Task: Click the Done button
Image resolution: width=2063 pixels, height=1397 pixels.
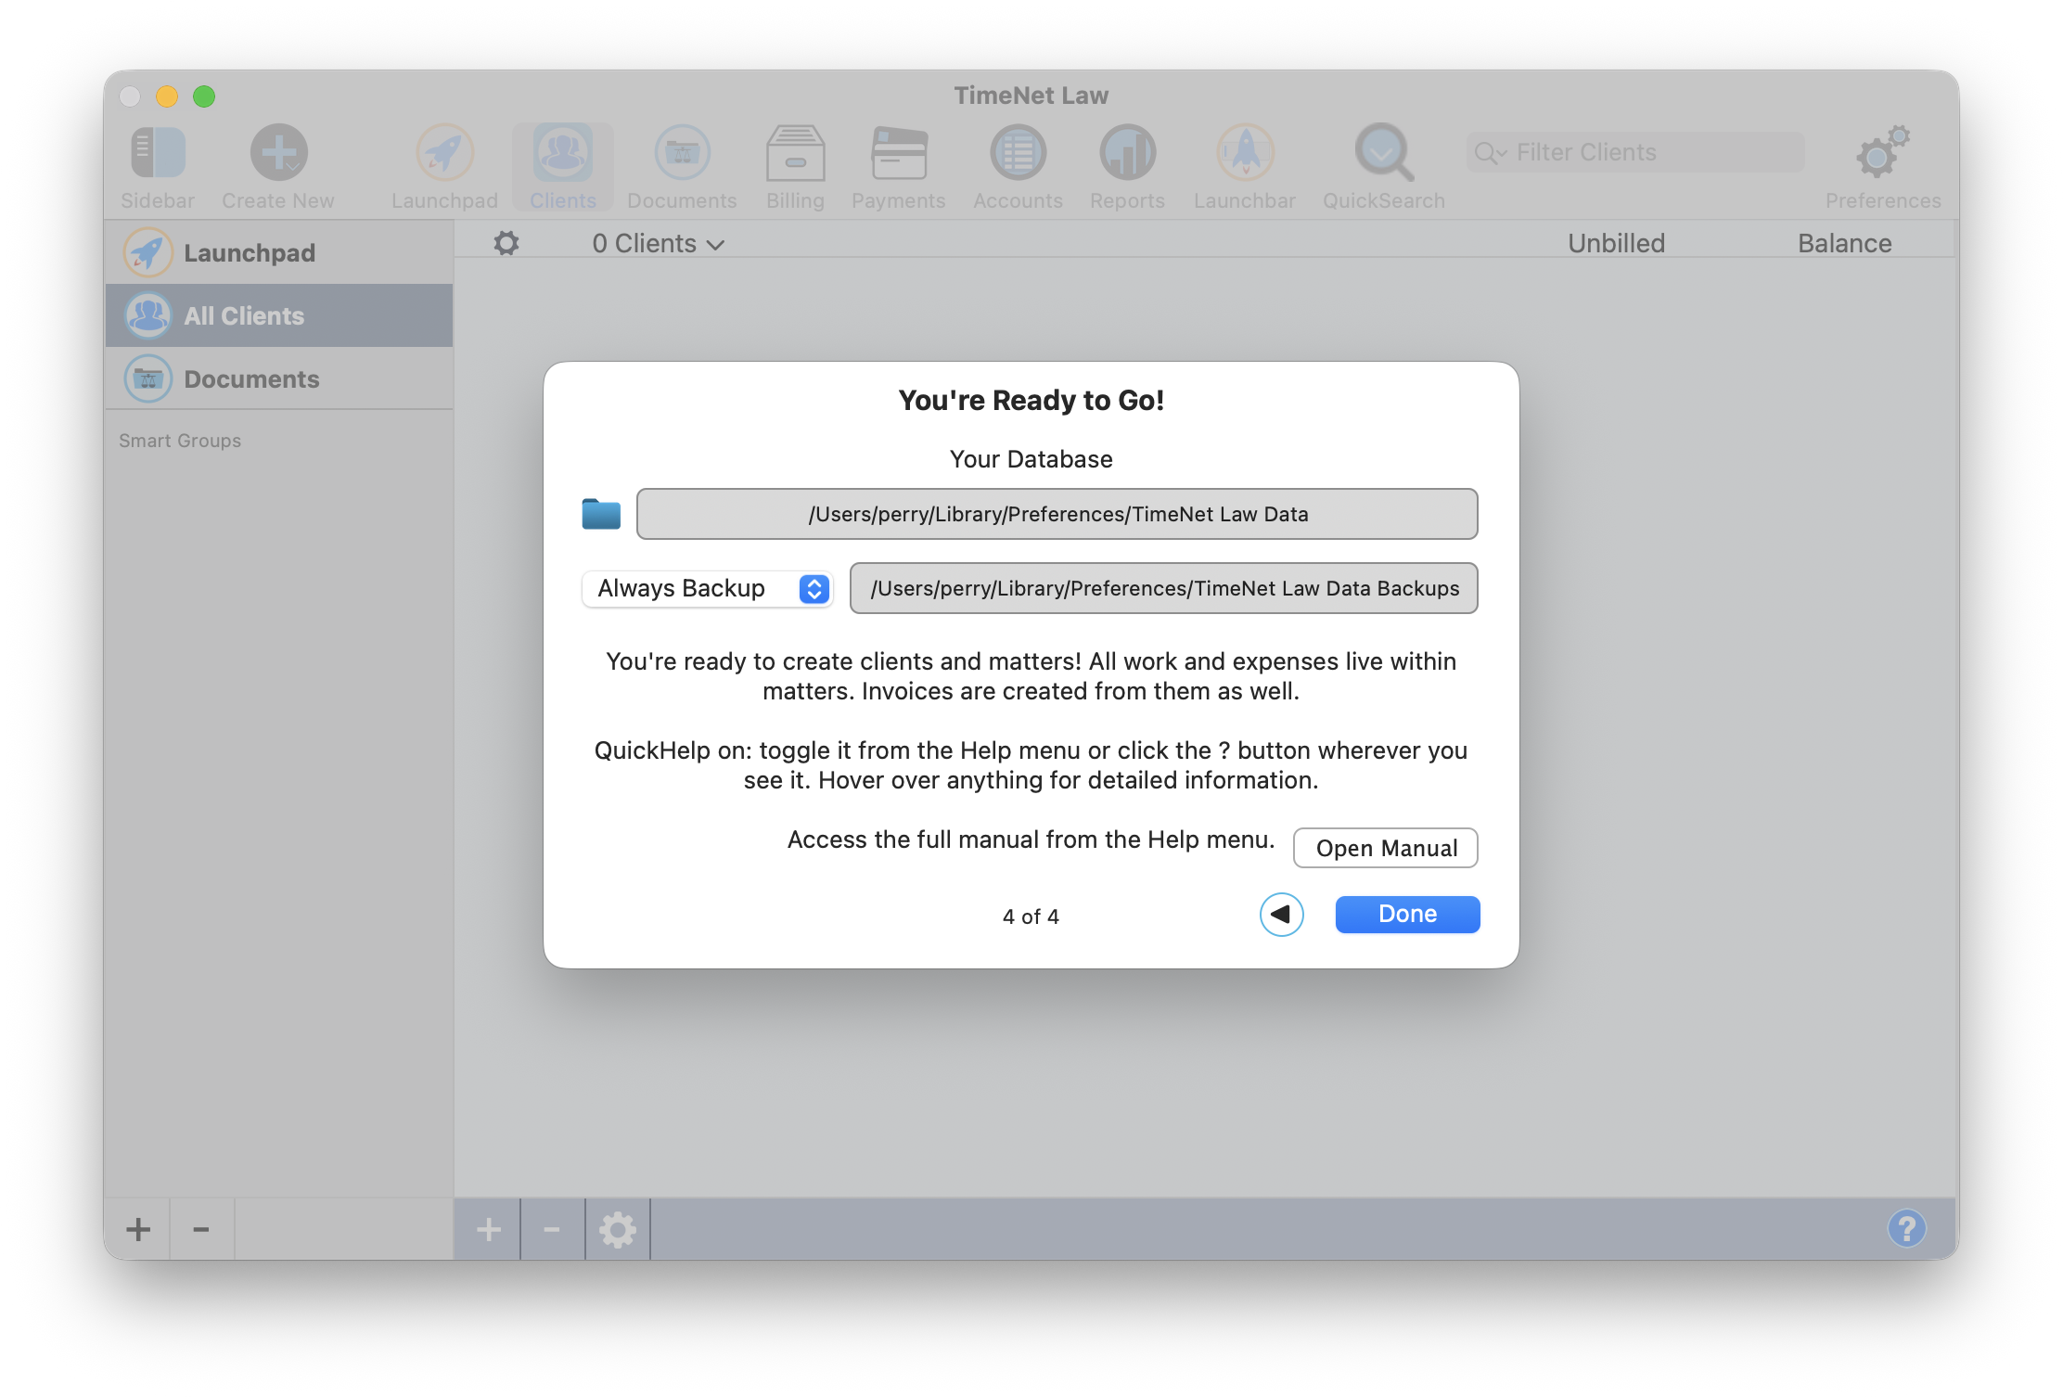Action: [x=1407, y=915]
